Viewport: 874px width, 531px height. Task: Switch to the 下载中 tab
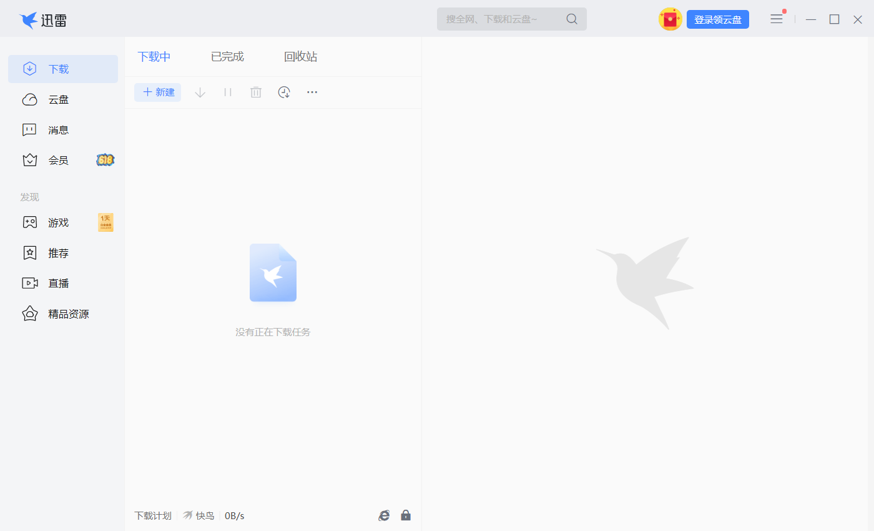[x=154, y=57]
